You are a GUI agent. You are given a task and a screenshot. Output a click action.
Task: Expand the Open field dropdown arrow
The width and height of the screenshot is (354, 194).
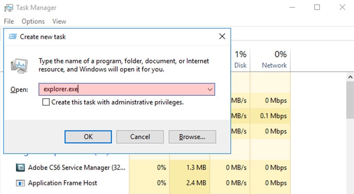coord(210,90)
